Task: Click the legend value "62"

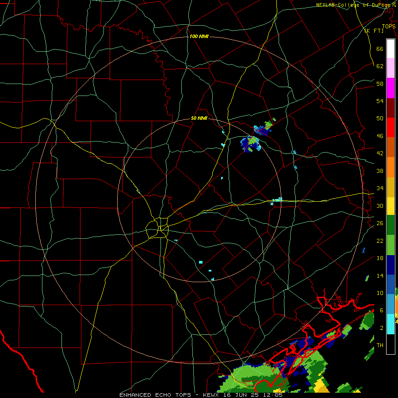Action: (380, 66)
